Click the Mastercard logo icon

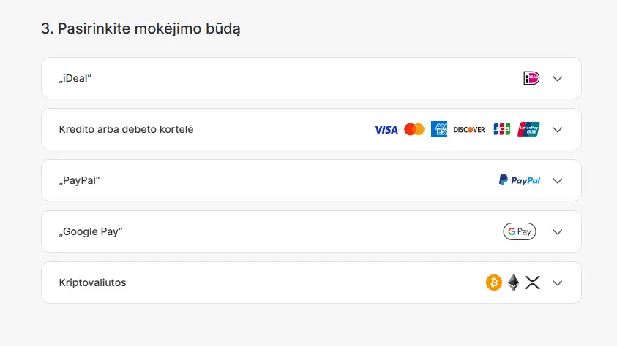point(414,129)
